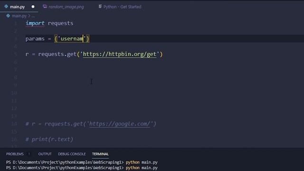
Task: Click the breadcrumb Python file icon
Action: (8, 16)
